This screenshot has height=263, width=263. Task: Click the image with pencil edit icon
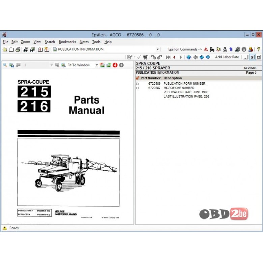[x=63, y=65]
